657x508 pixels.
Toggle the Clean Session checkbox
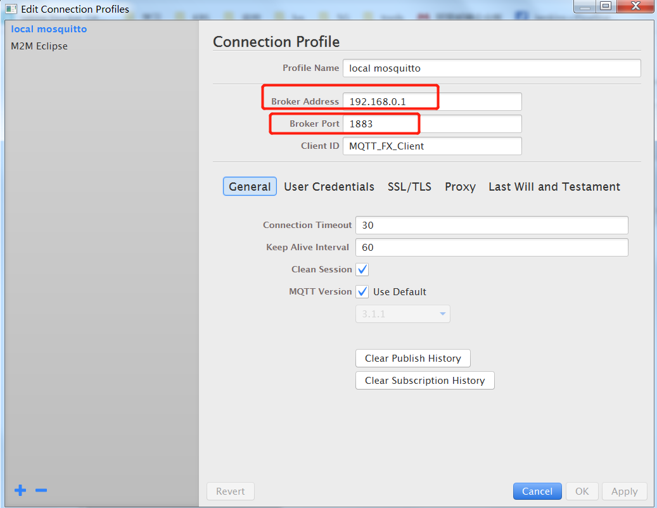pos(362,269)
